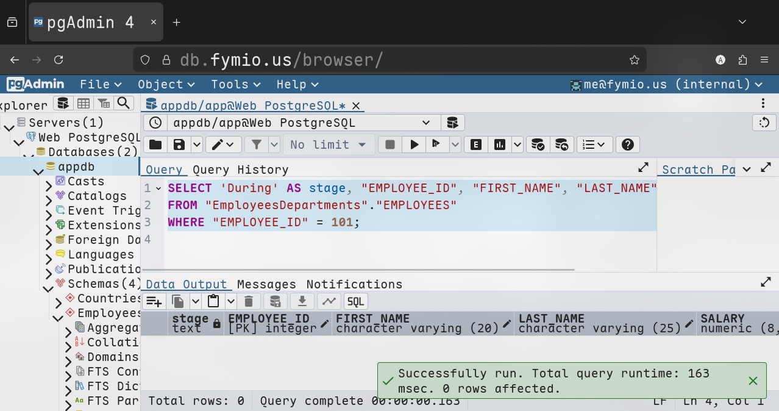Click the Commit transaction icon
This screenshot has height=411, width=779.
tap(538, 145)
